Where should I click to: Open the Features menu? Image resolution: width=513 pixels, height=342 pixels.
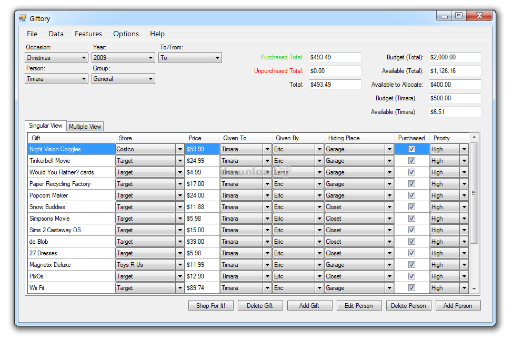(x=88, y=34)
